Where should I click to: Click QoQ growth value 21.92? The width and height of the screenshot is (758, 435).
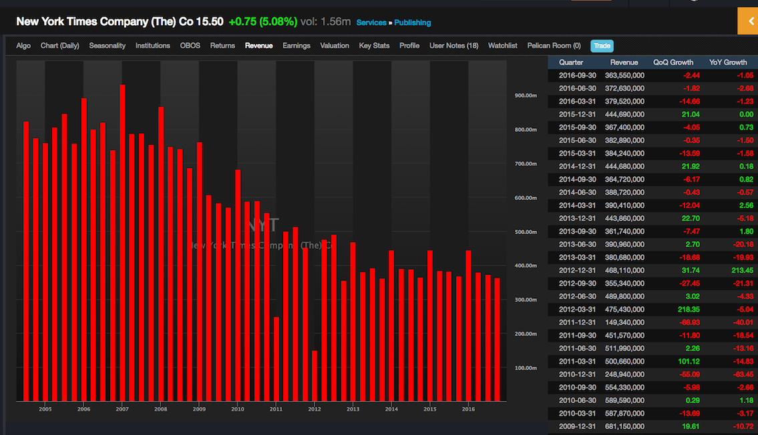click(691, 167)
